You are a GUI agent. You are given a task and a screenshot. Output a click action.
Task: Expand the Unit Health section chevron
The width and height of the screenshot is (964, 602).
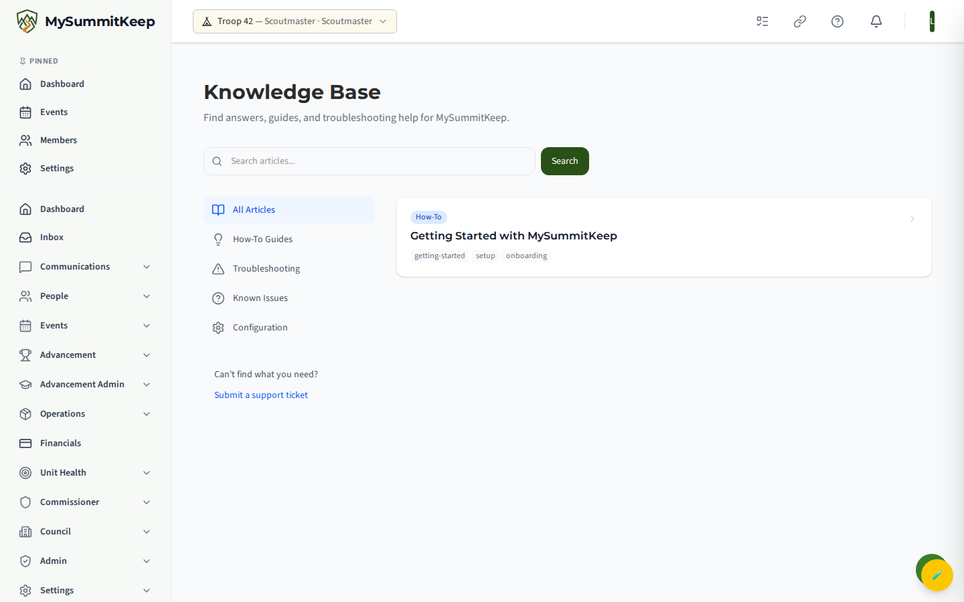(x=147, y=473)
